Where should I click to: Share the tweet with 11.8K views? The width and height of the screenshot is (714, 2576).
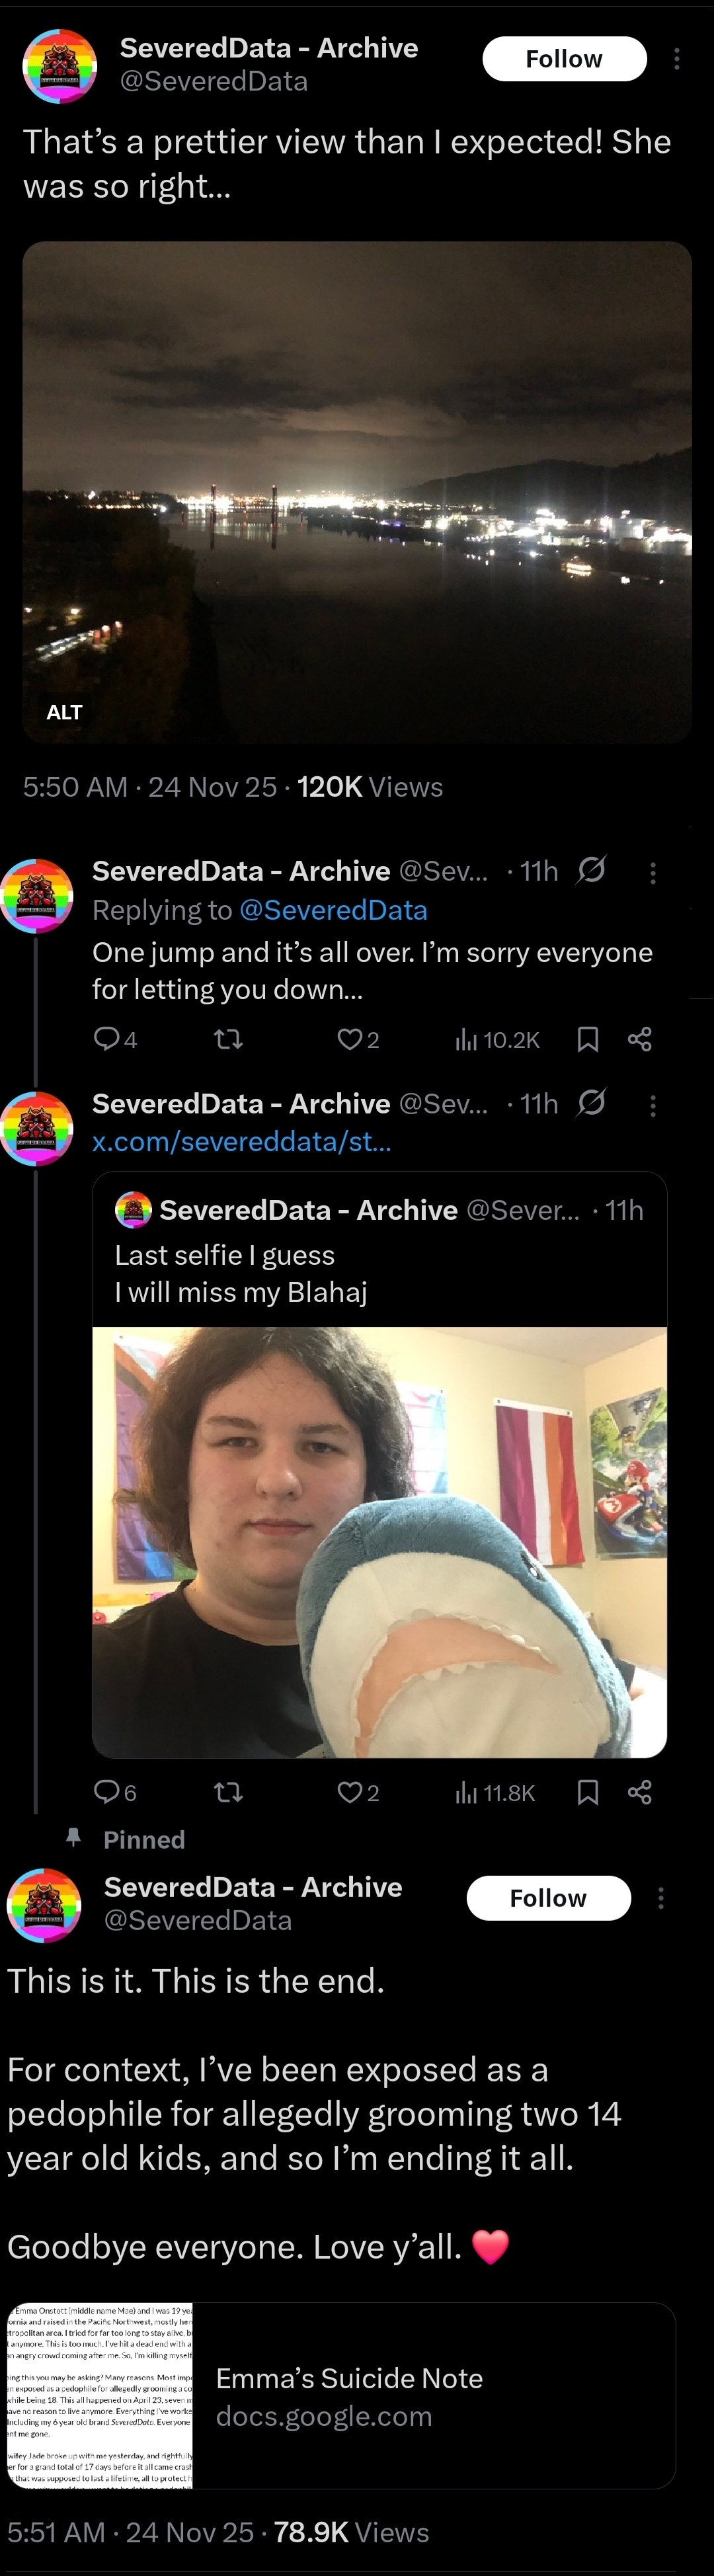640,1791
